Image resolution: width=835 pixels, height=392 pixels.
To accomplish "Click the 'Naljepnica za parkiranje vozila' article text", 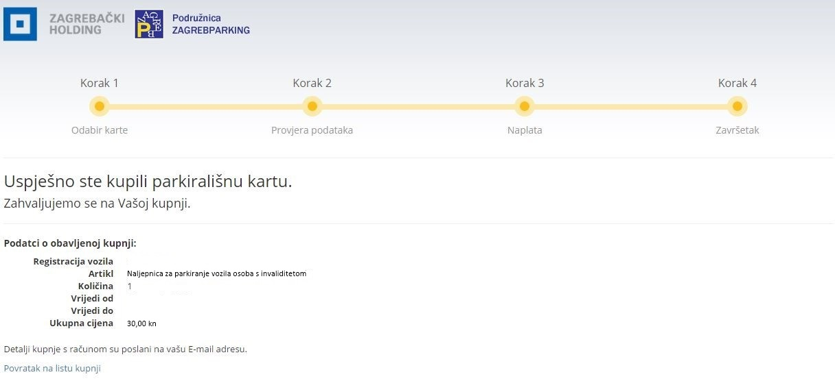I will [x=216, y=273].
